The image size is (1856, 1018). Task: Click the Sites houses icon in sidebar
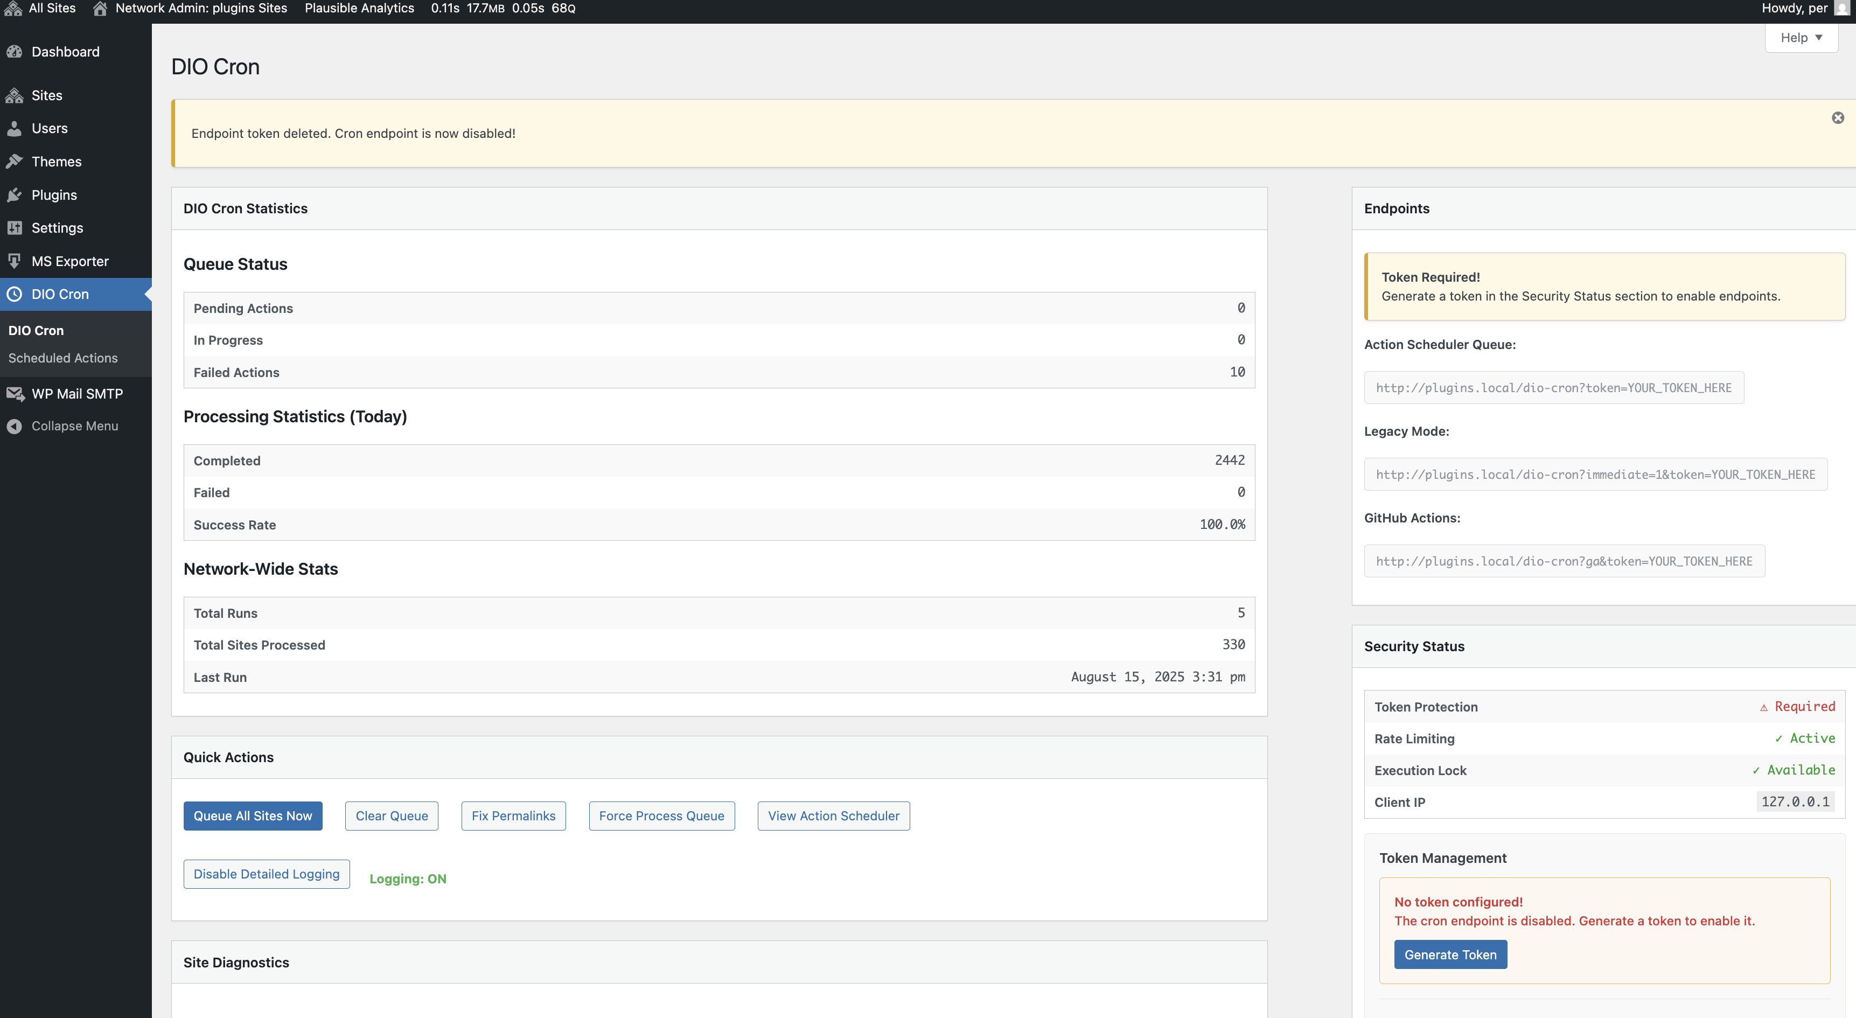coord(15,95)
